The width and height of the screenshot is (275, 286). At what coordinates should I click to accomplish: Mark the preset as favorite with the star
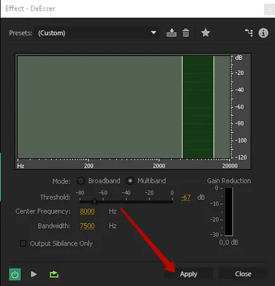205,33
